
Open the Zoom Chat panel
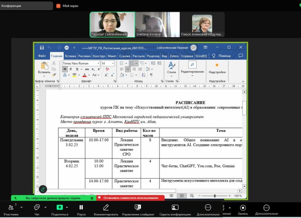(37, 209)
